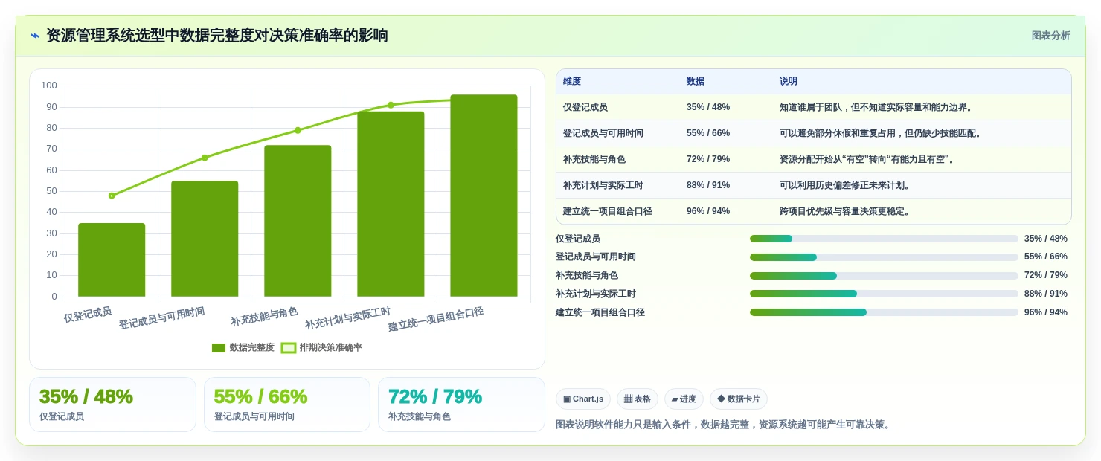Select the 35% / 48% data card
This screenshot has width=1101, height=461.
tap(112, 404)
